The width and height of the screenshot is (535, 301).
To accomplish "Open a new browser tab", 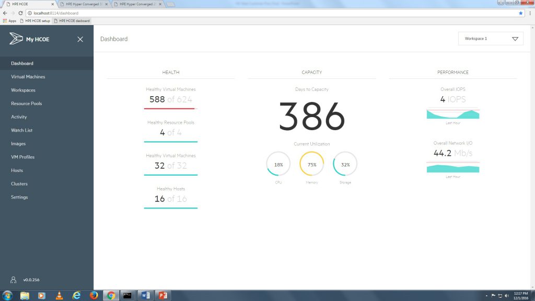I will pos(170,4).
